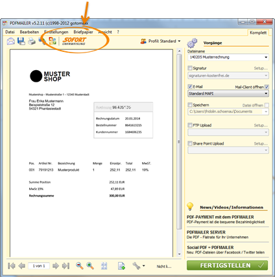Open the Dateiname dropdown
Viewport: 275px width, 277px height.
(266, 57)
